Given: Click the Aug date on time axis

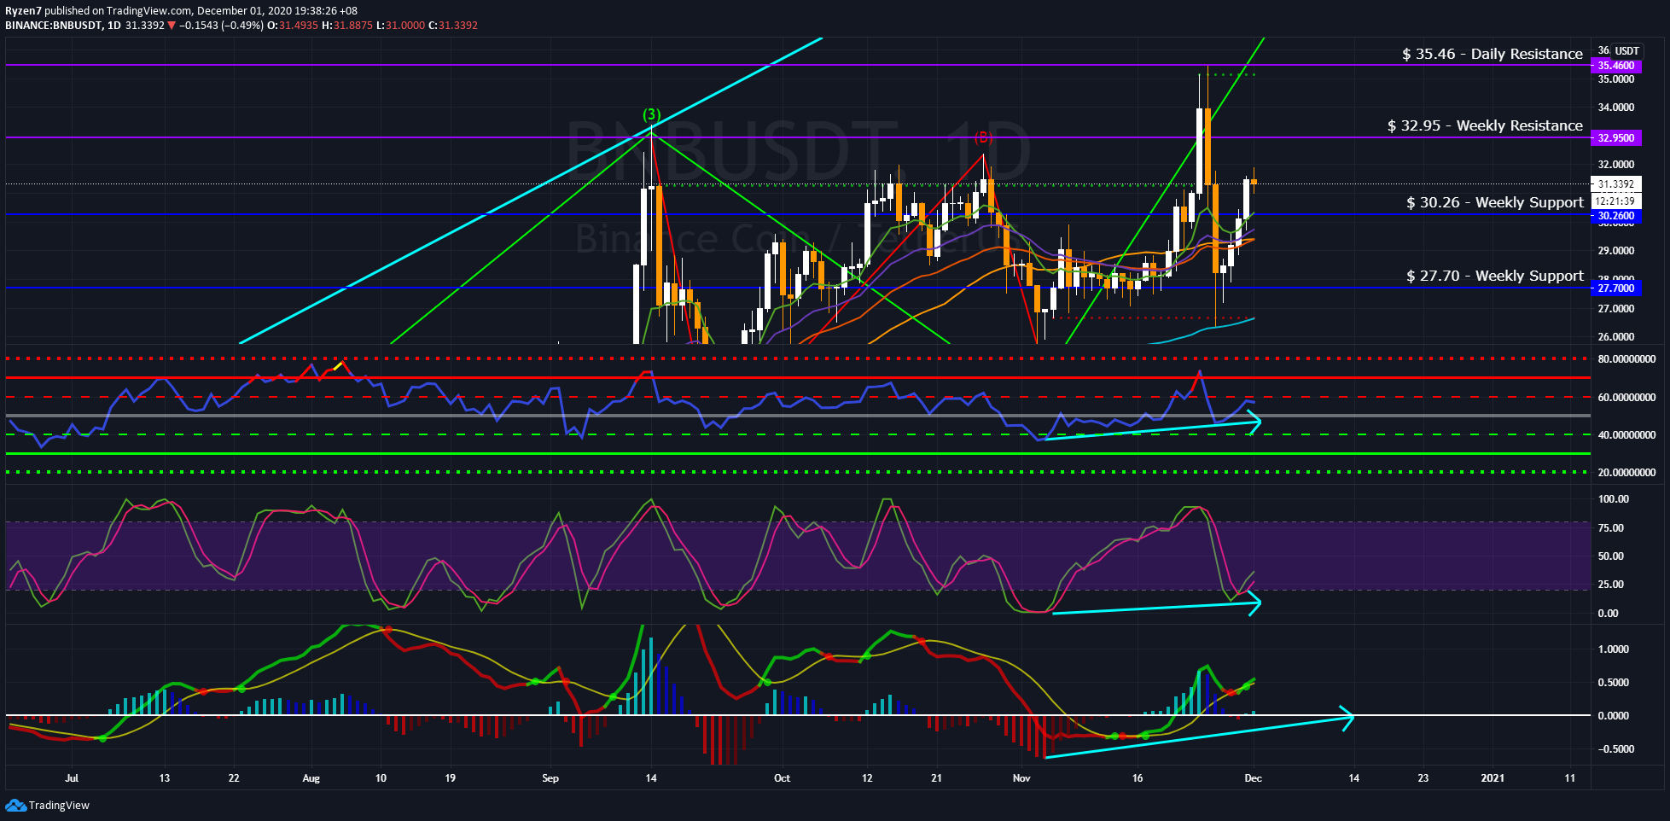Looking at the screenshot, I should [x=311, y=778].
